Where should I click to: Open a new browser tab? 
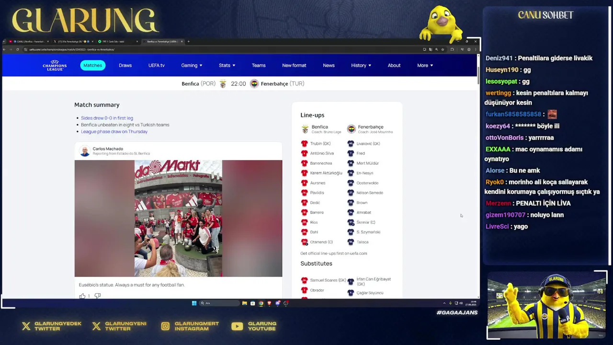[188, 42]
